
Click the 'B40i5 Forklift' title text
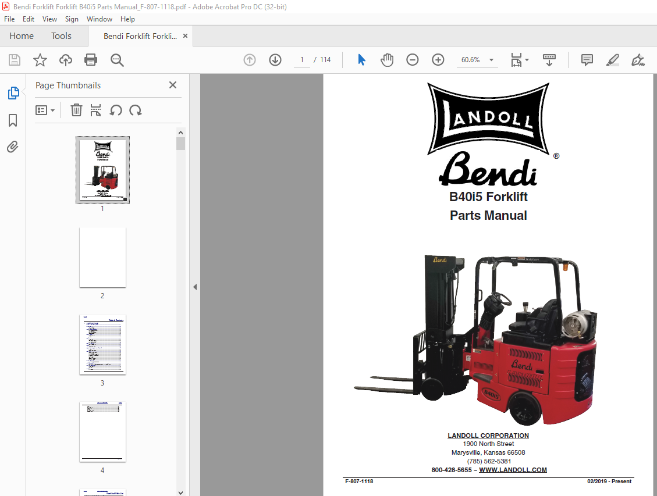pyautogui.click(x=488, y=197)
